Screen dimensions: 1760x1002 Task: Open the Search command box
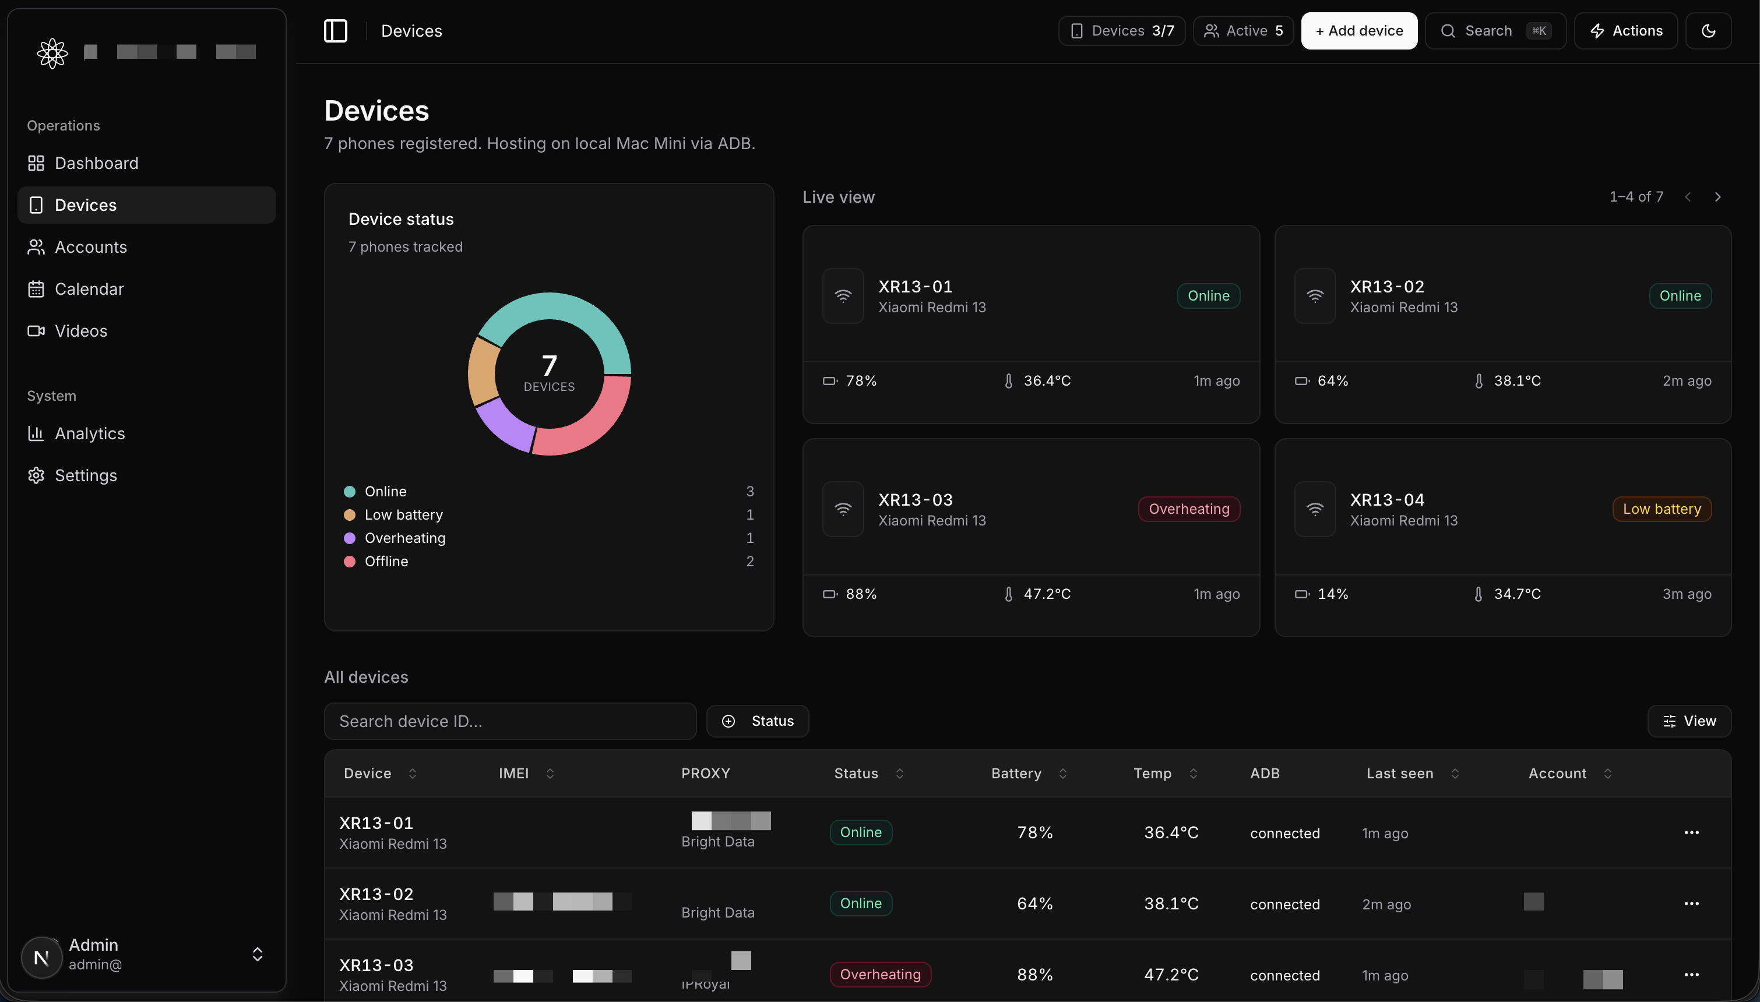(1495, 31)
